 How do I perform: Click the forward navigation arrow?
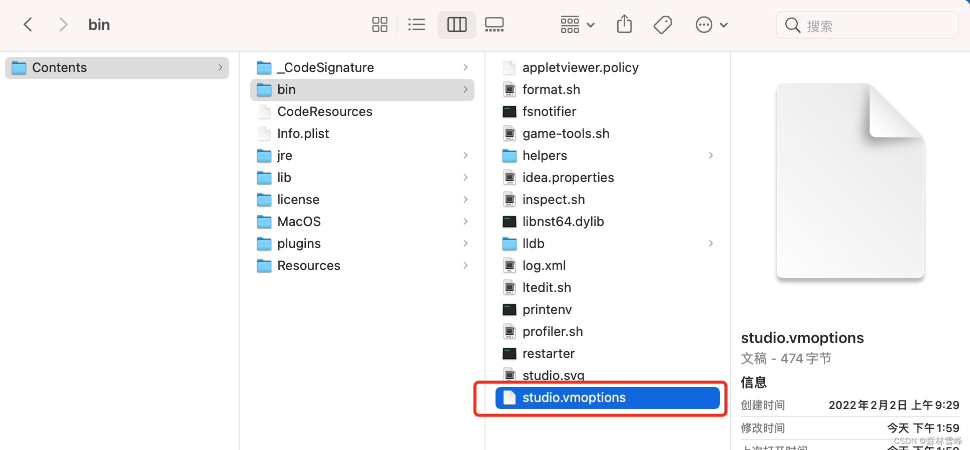tap(63, 24)
